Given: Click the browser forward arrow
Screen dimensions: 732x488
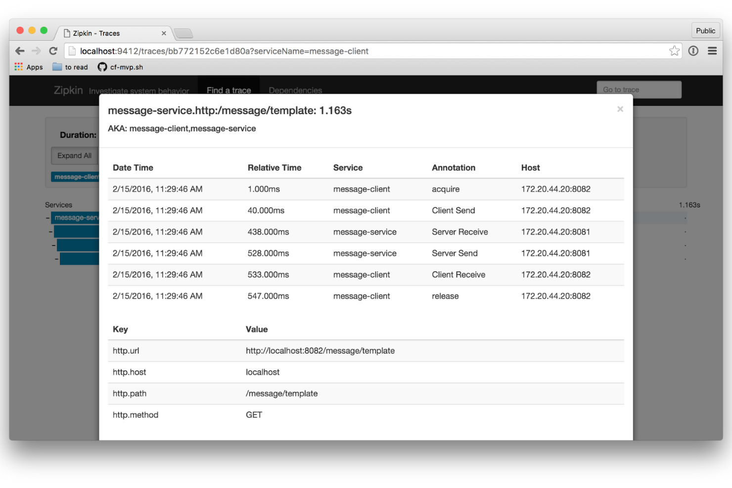Looking at the screenshot, I should (x=36, y=51).
